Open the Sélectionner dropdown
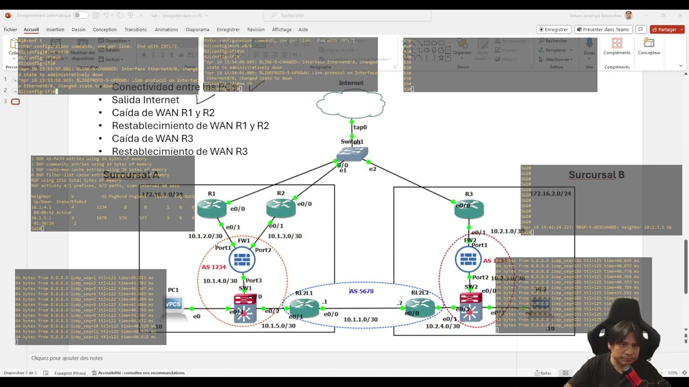This screenshot has height=387, width=689. 555,59
